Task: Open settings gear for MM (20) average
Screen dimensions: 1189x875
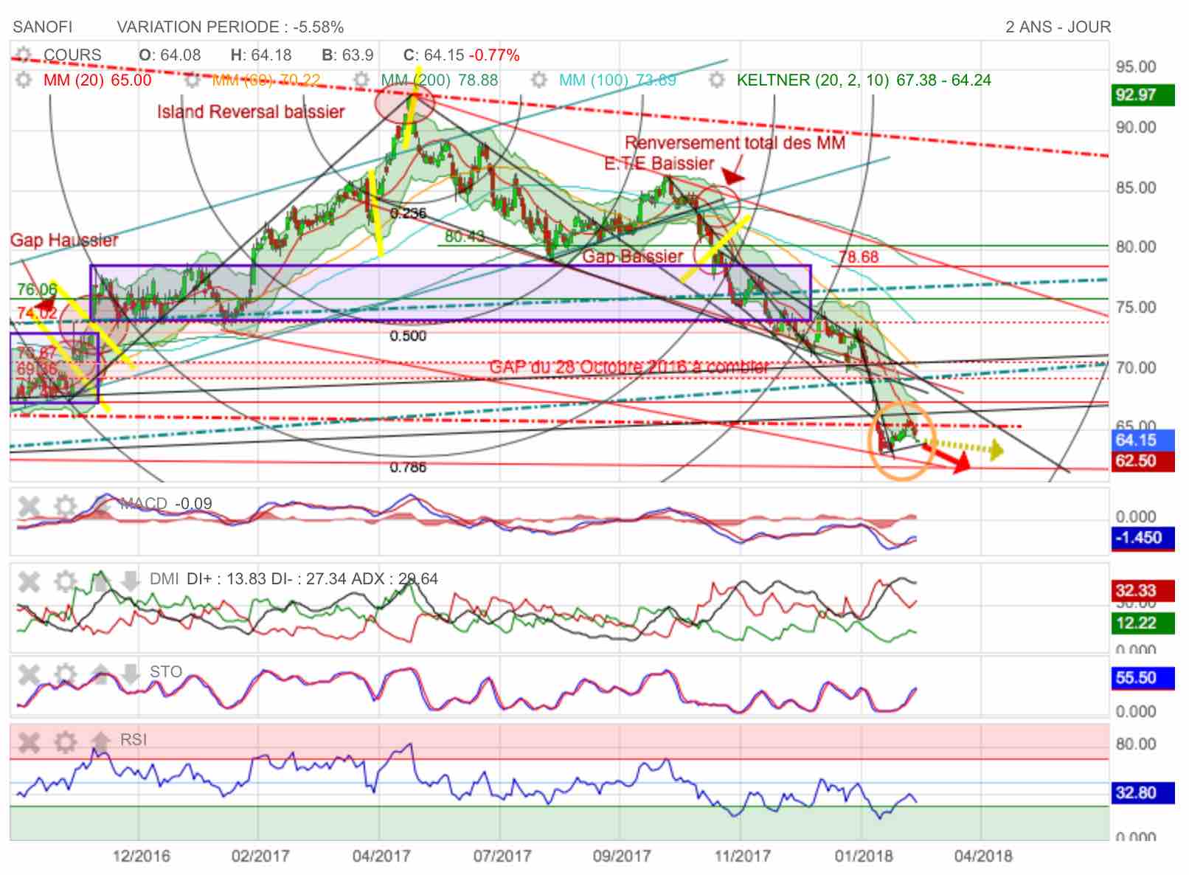Action: (x=24, y=79)
